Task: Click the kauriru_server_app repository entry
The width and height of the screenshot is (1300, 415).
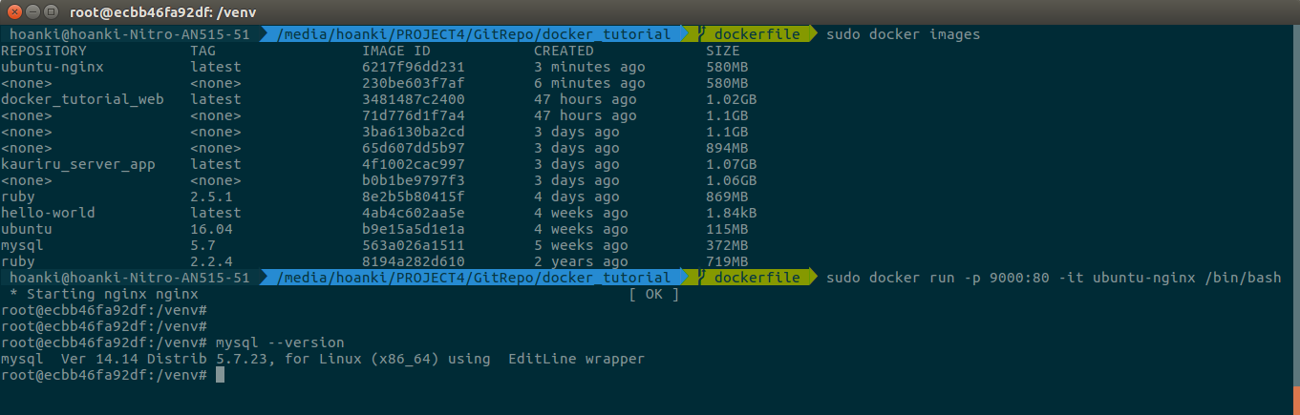Action: (x=78, y=164)
